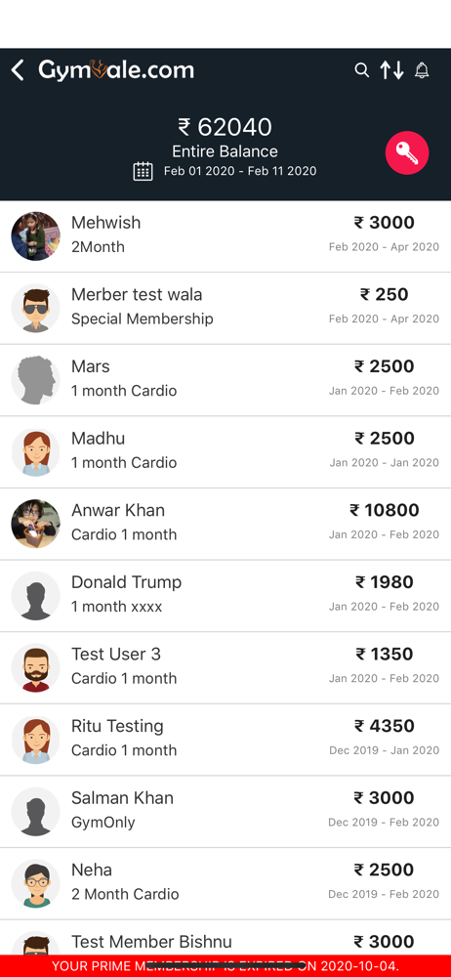Tap Mars silhouette avatar
Image resolution: width=451 pixels, height=977 pixels.
point(35,380)
